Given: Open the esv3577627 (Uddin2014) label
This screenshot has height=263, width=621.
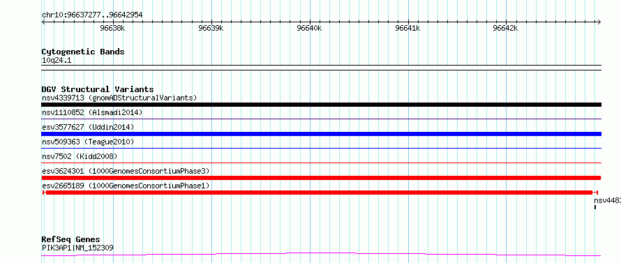Looking at the screenshot, I should pos(88,127).
